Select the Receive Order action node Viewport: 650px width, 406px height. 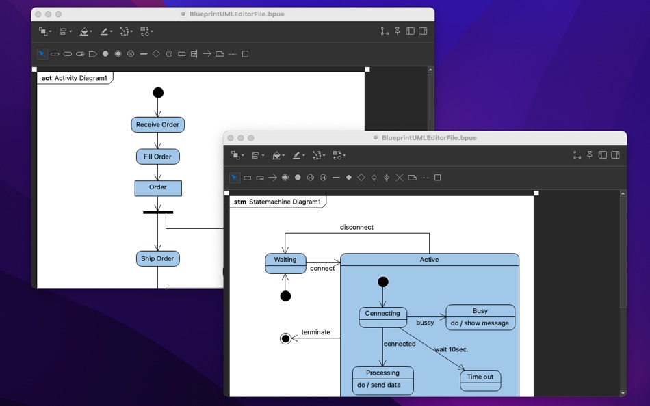(158, 124)
